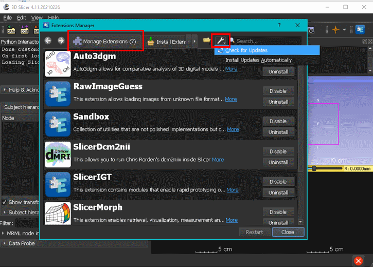The height and width of the screenshot is (268, 373).
Task: Click the extensions Search field
Action: coord(268,41)
